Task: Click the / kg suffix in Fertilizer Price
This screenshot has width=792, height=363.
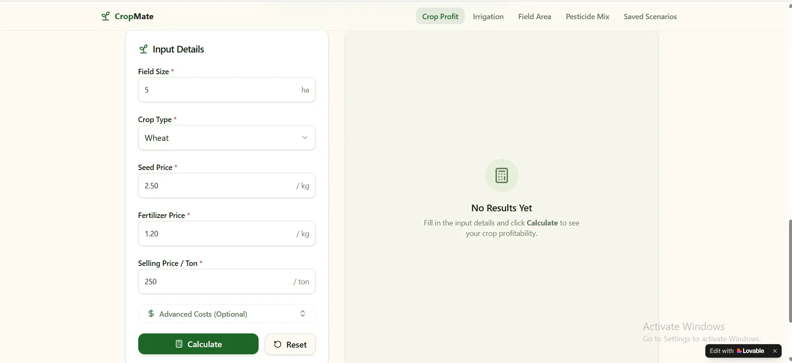Action: (x=303, y=234)
